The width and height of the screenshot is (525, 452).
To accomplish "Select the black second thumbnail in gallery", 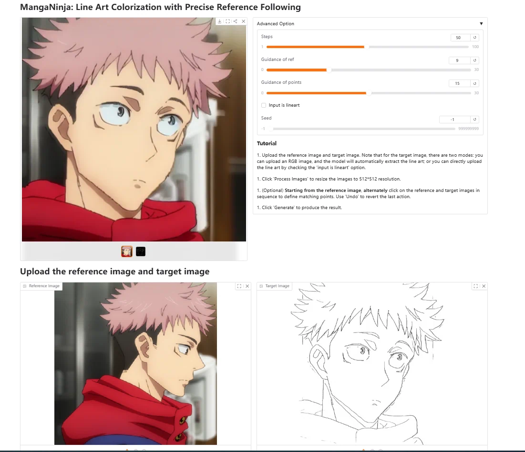I will click(141, 251).
